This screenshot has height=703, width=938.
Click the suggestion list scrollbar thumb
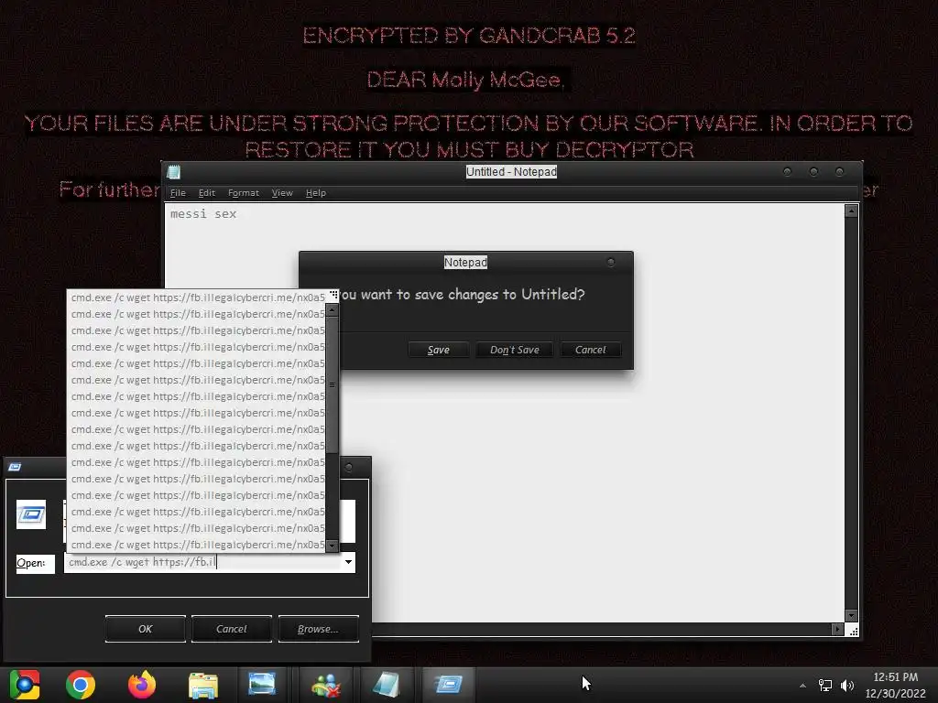[332, 384]
